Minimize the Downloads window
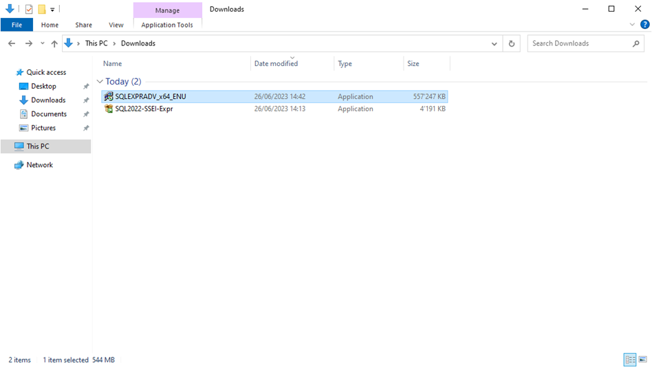 (x=585, y=9)
